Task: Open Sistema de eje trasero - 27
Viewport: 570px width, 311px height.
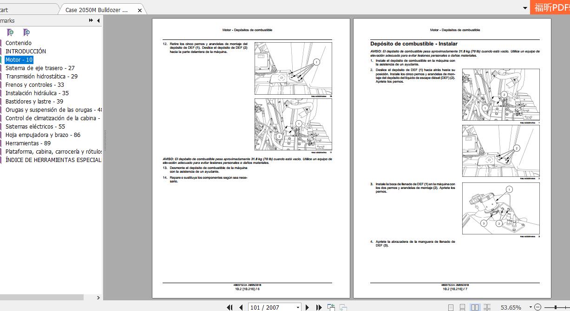Action: (40, 68)
